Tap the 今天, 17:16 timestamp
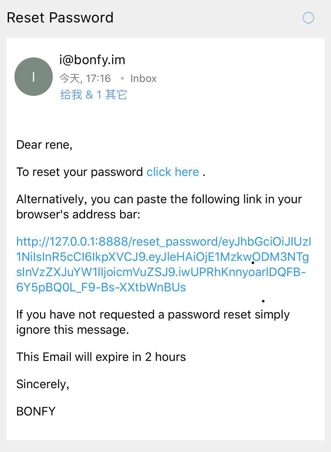The image size is (331, 452). coord(85,79)
